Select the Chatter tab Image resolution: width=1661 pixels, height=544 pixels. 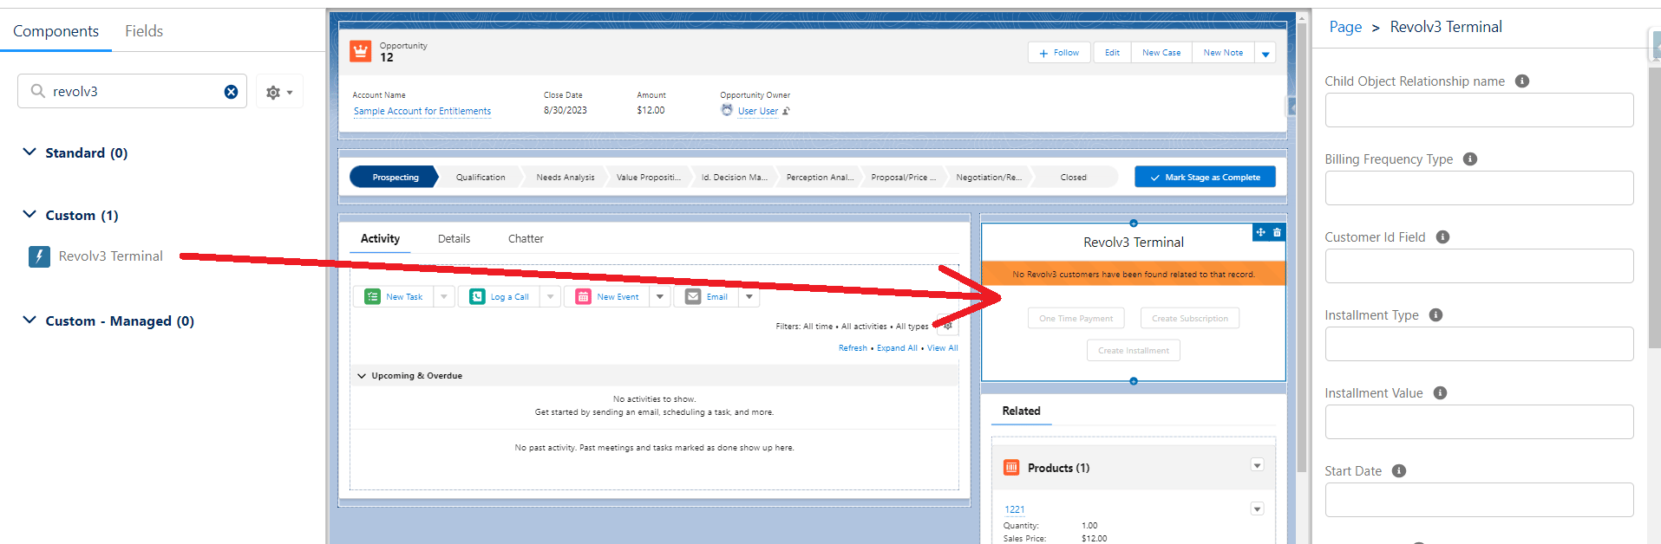[526, 238]
